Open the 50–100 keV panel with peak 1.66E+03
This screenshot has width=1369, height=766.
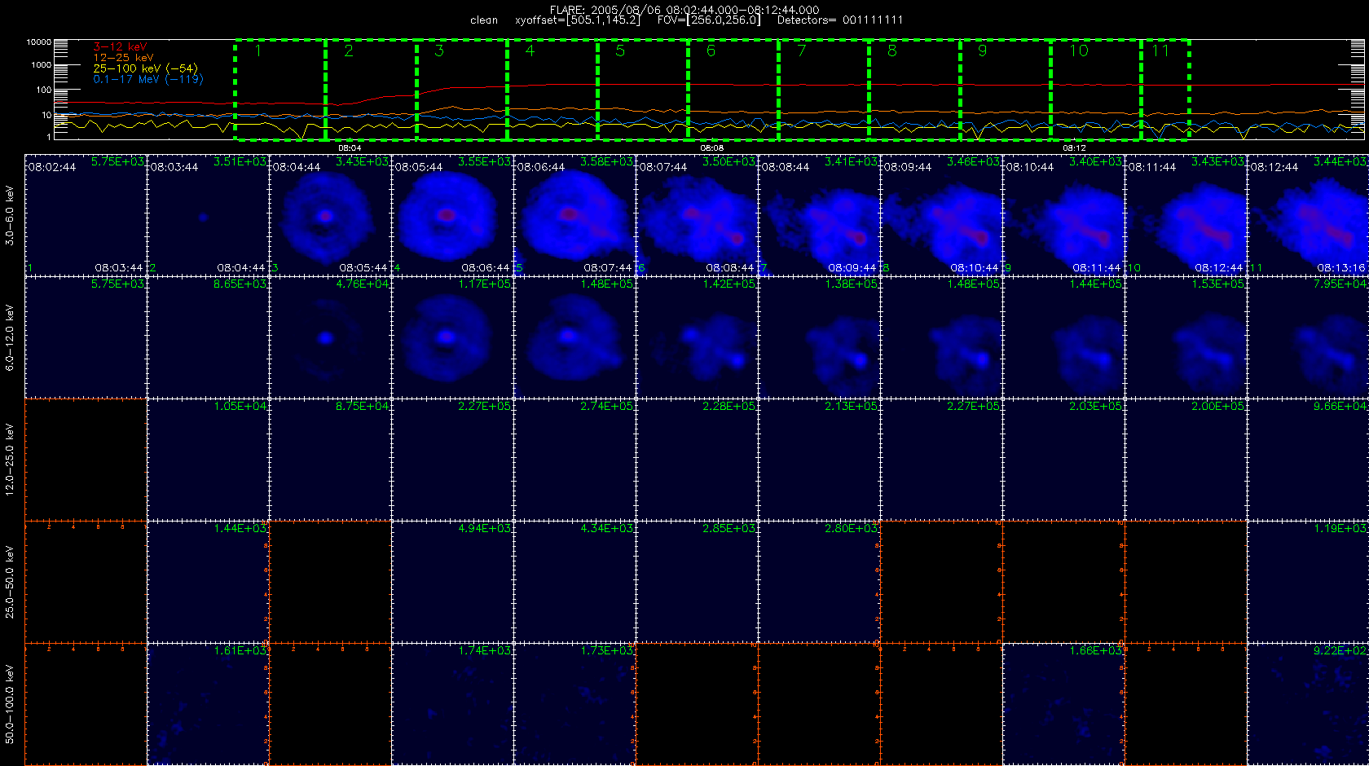coord(1063,704)
